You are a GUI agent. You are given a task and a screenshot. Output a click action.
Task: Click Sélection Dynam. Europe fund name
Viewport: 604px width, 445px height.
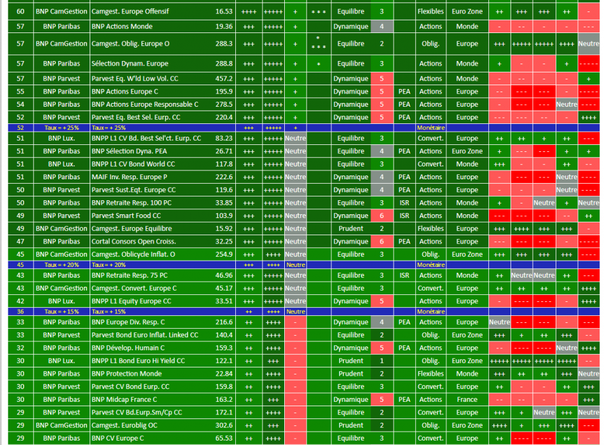coord(130,64)
